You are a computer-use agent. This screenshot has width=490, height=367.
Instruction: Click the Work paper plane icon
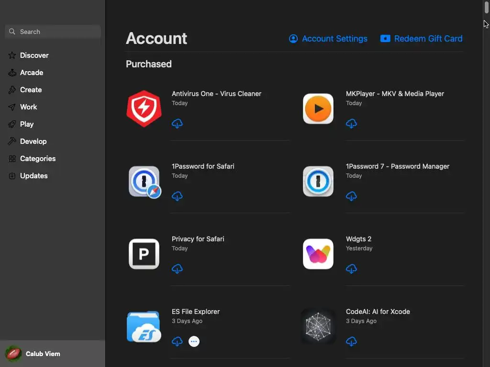click(x=12, y=107)
